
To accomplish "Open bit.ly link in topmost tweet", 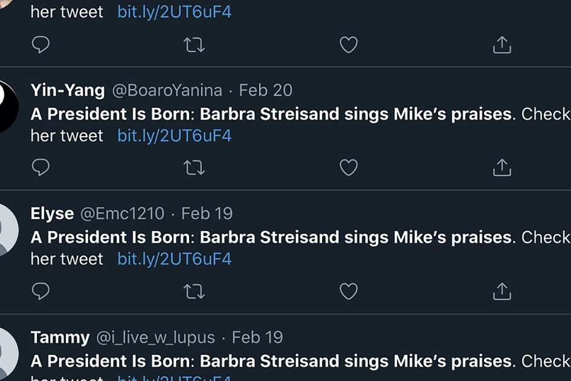I will (174, 12).
